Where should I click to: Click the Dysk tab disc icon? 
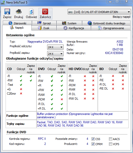40,28
